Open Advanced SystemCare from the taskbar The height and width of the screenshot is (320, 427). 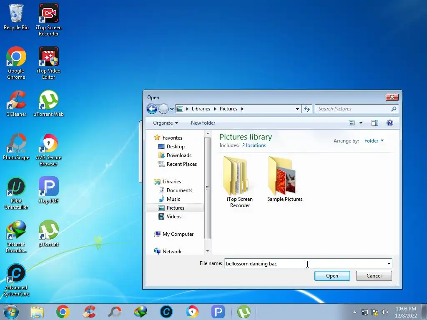coord(166,312)
